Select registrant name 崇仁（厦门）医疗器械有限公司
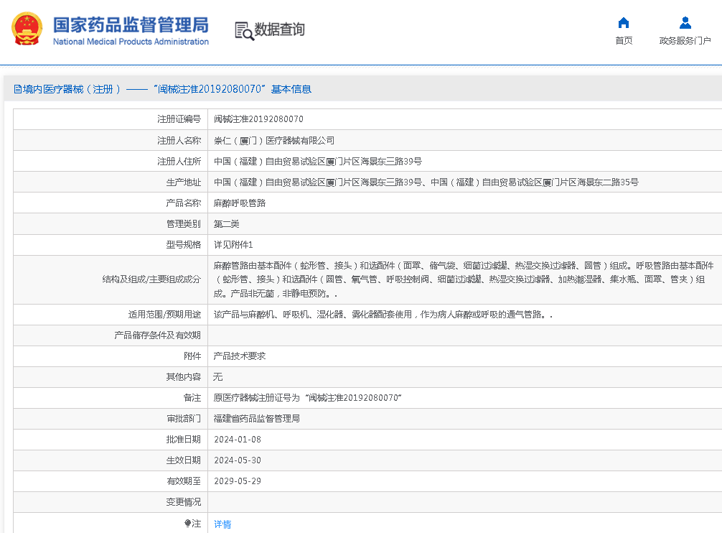 pyautogui.click(x=274, y=140)
